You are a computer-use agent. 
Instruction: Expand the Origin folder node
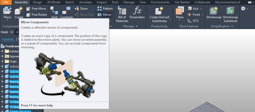point(2,61)
